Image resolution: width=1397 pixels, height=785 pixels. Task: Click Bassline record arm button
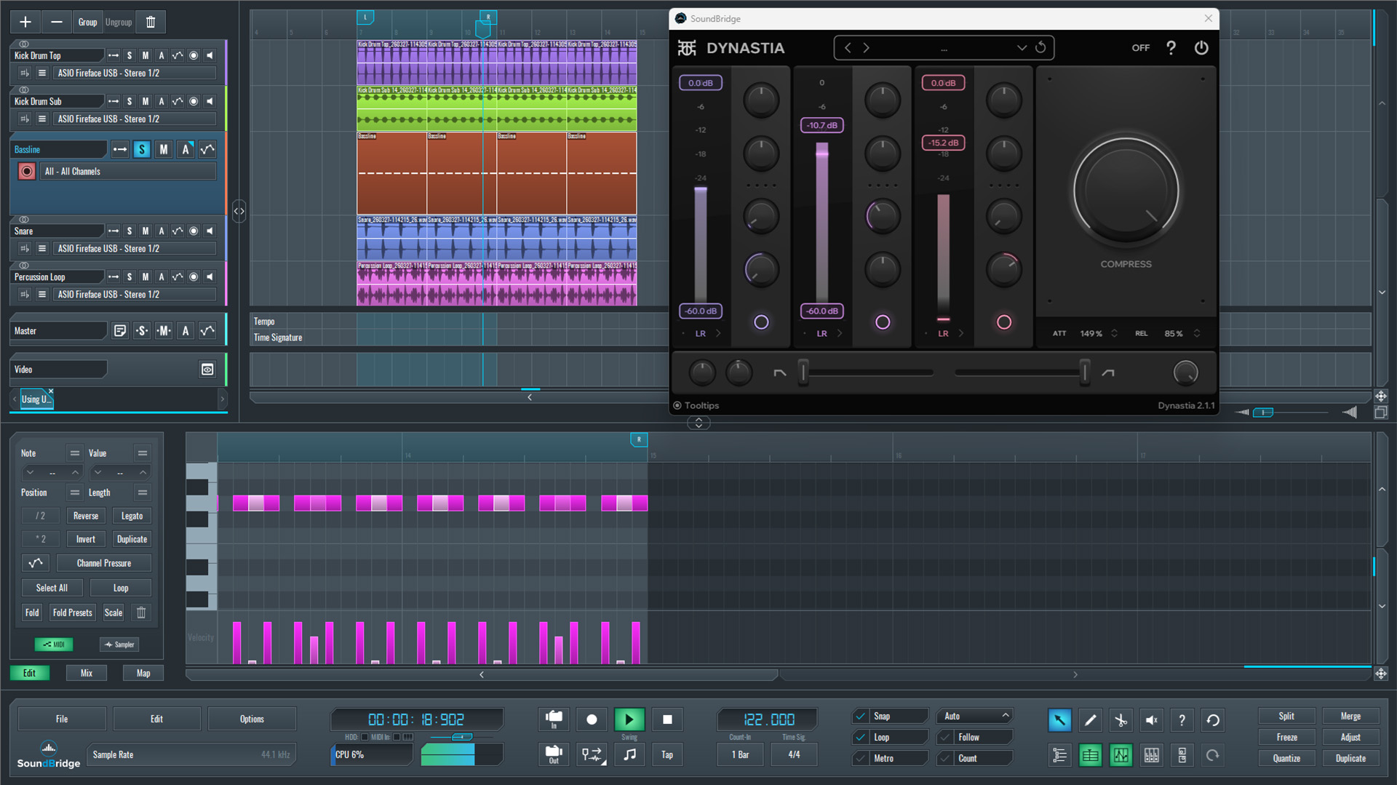click(27, 172)
